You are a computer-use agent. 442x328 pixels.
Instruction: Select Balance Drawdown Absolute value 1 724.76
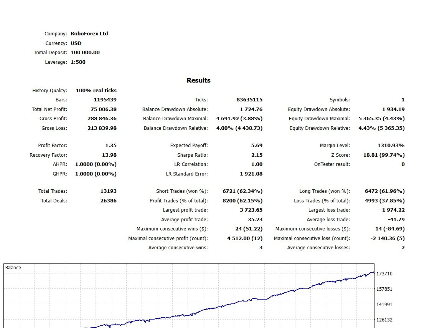coord(251,109)
